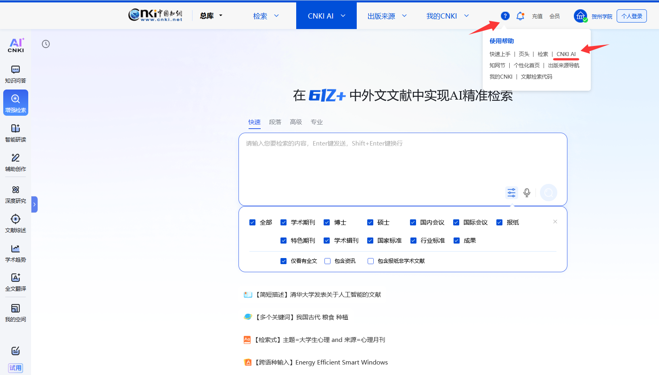Open the notification bell icon
This screenshot has height=375, width=659.
click(x=520, y=16)
